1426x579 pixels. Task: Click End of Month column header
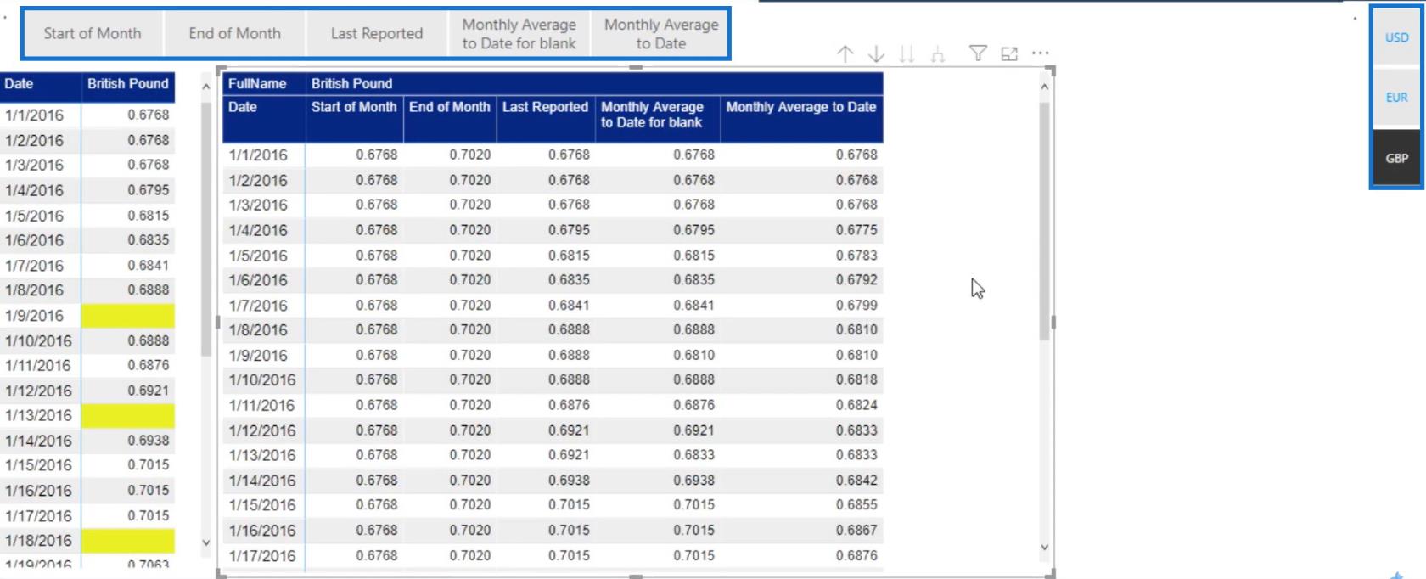tap(450, 107)
